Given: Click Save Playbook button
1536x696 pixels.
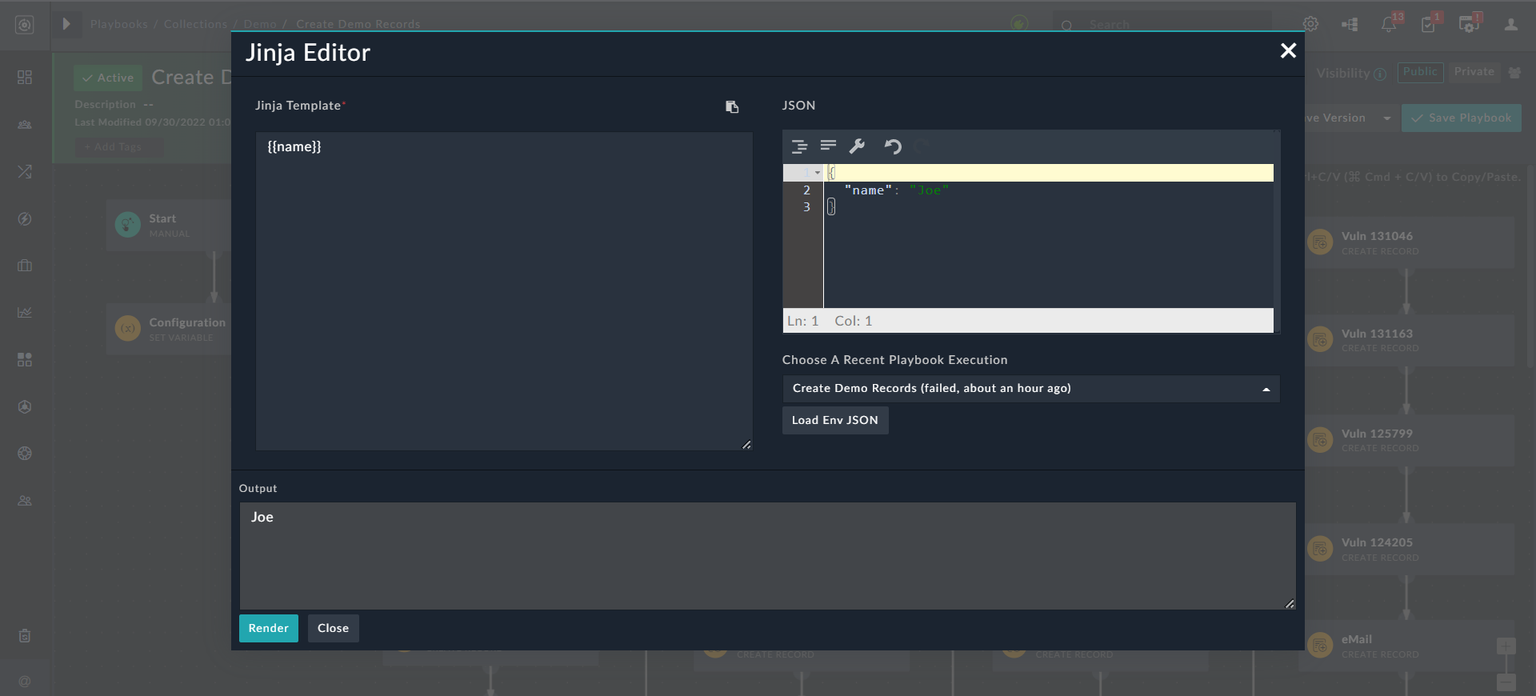Looking at the screenshot, I should [1462, 118].
